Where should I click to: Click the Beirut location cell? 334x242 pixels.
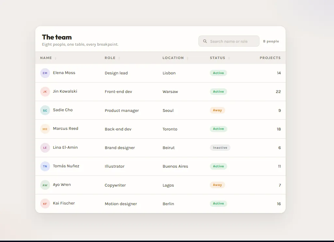(x=169, y=148)
